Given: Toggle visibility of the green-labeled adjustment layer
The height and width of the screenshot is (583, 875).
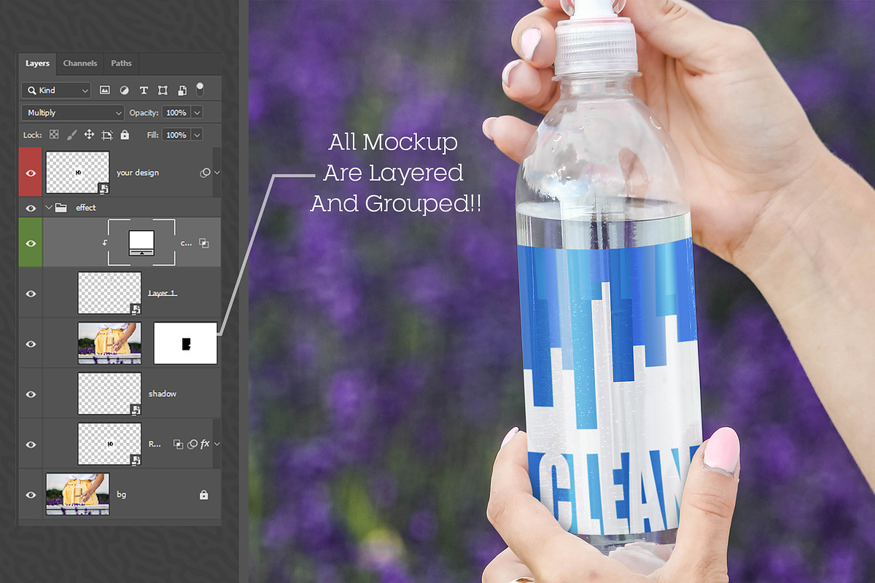Looking at the screenshot, I should [x=31, y=243].
